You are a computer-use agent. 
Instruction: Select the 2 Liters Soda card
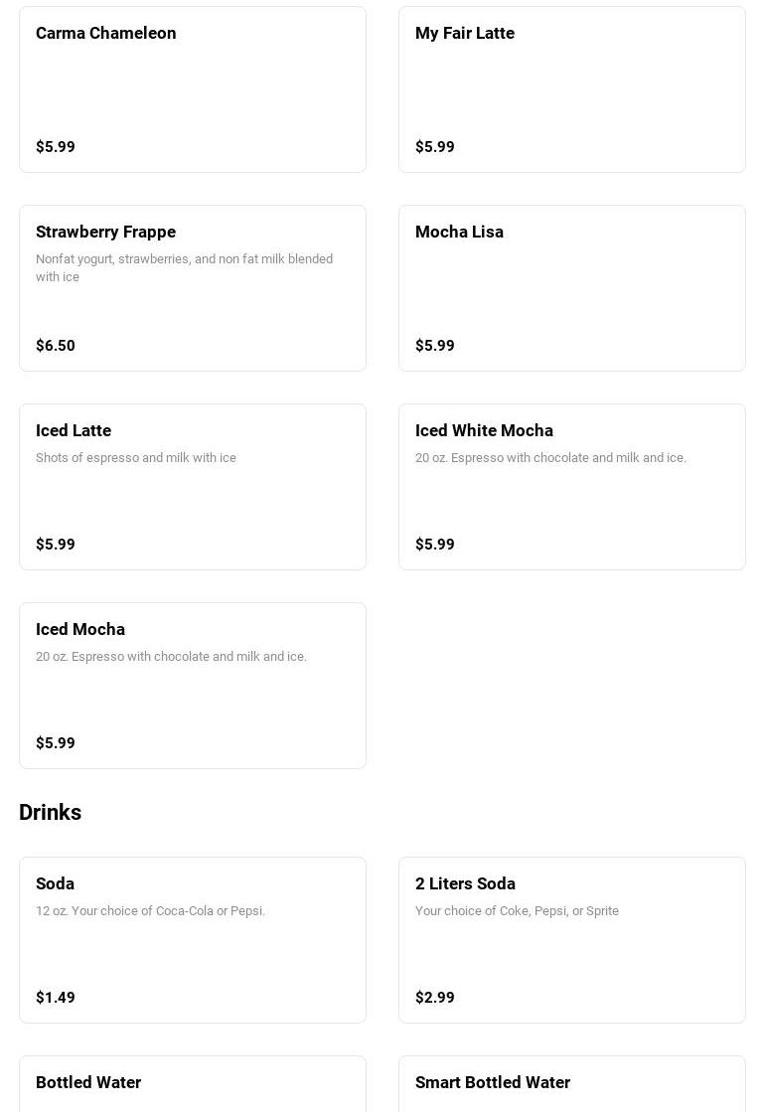click(571, 940)
